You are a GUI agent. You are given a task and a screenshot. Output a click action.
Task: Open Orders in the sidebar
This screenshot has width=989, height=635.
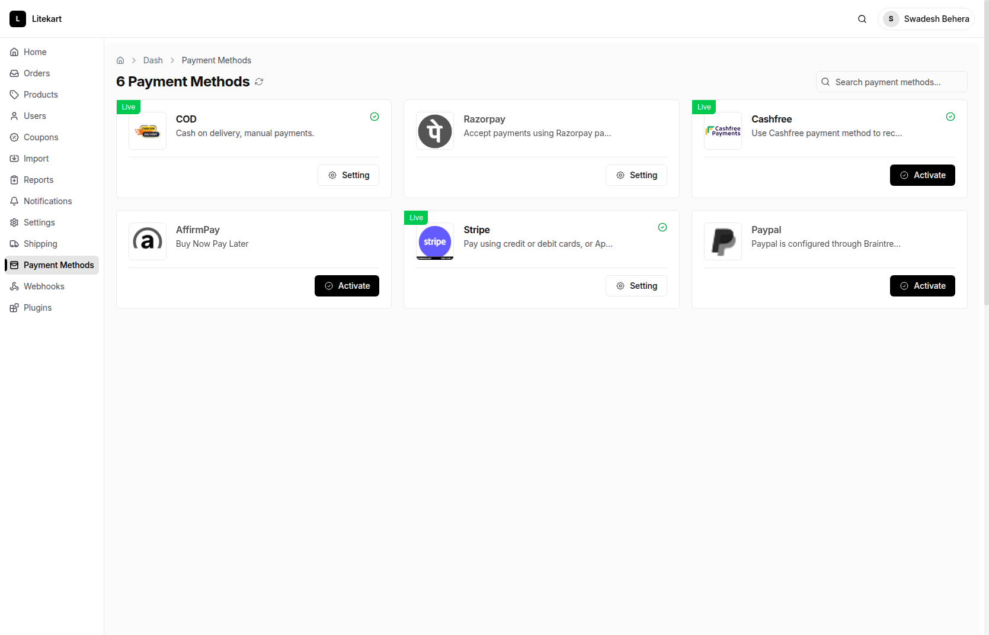(52, 73)
